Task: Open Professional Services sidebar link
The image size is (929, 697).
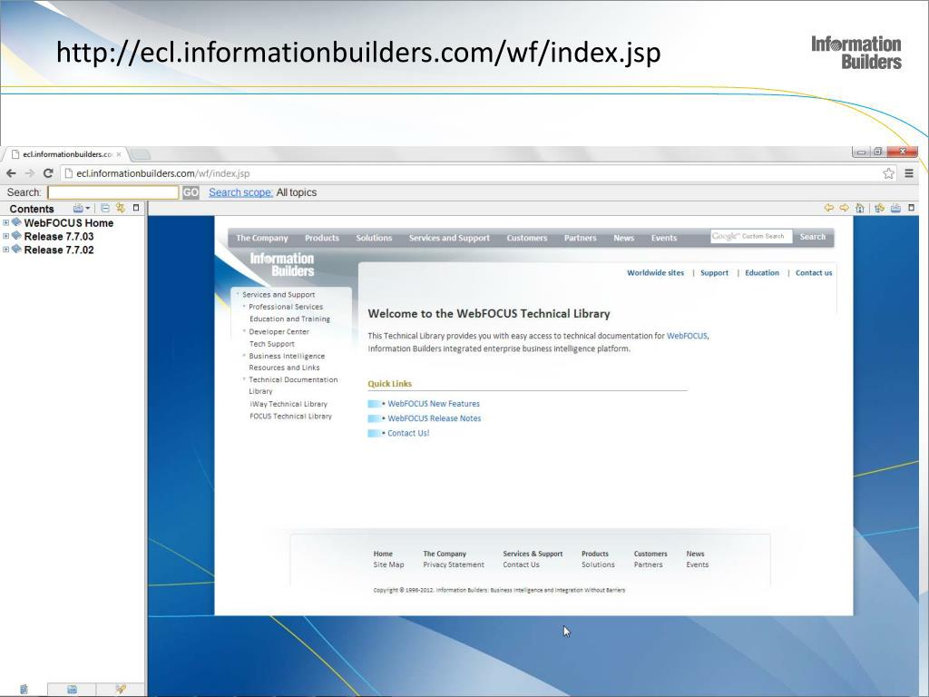Action: (286, 307)
